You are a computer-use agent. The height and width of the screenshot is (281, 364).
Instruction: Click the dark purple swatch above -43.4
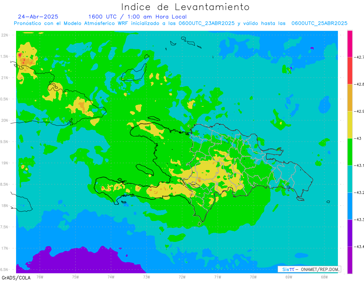click(350, 233)
